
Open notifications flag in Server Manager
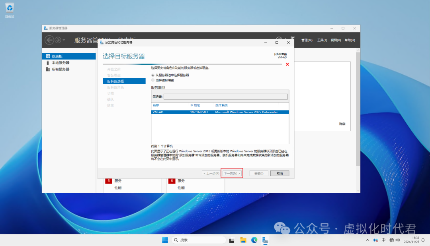coord(293,39)
